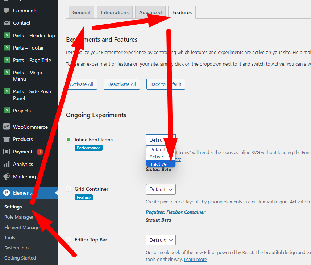Click the Performance tag label
The image size is (311, 265).
click(x=89, y=148)
